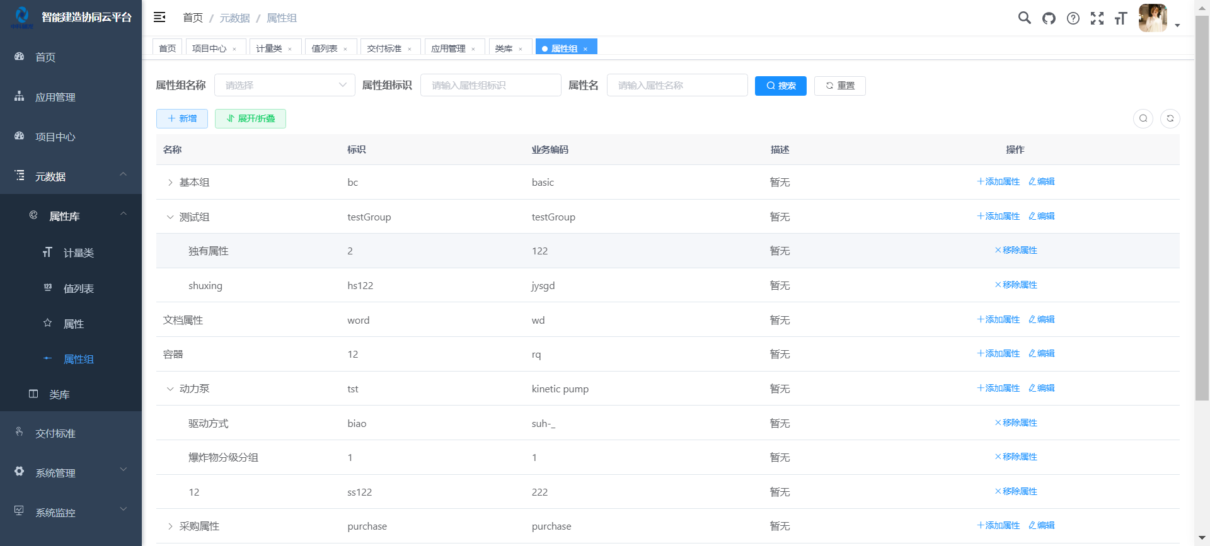Click the 'kinetic pump' business code cell

pos(560,389)
